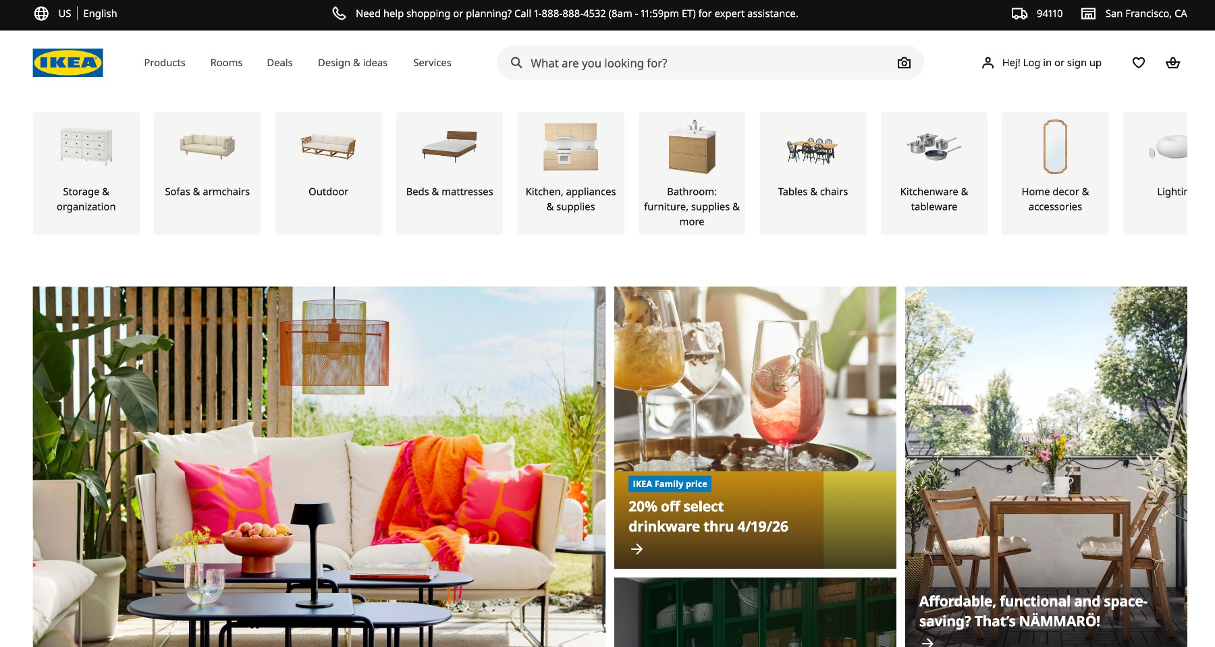Expand the Design & ideas menu
The height and width of the screenshot is (647, 1215).
352,63
